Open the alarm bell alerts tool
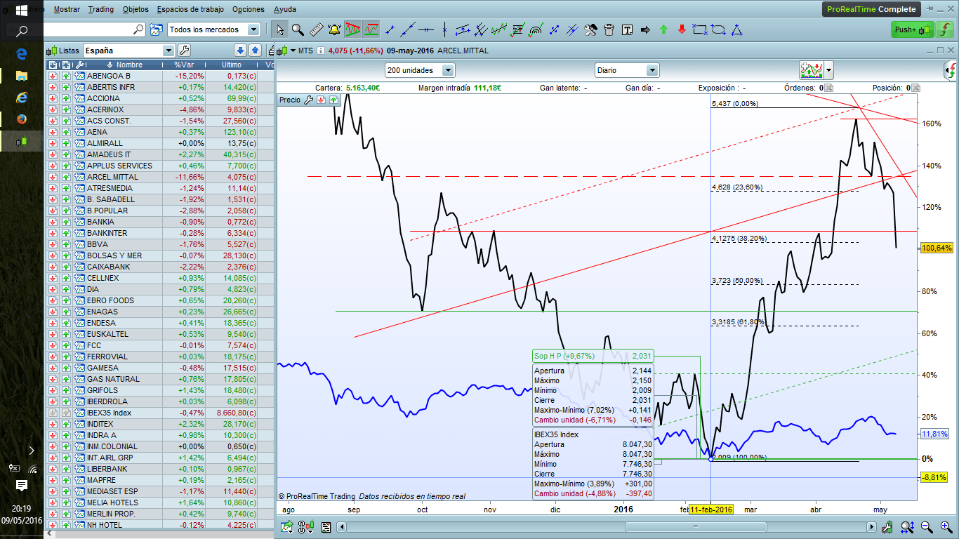 333,29
